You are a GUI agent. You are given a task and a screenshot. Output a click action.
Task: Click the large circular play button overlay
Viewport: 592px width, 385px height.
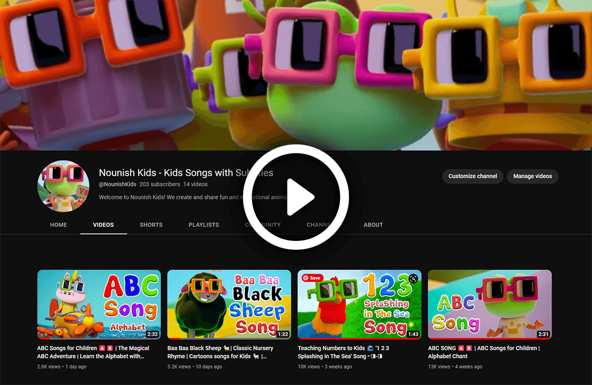coord(296,197)
